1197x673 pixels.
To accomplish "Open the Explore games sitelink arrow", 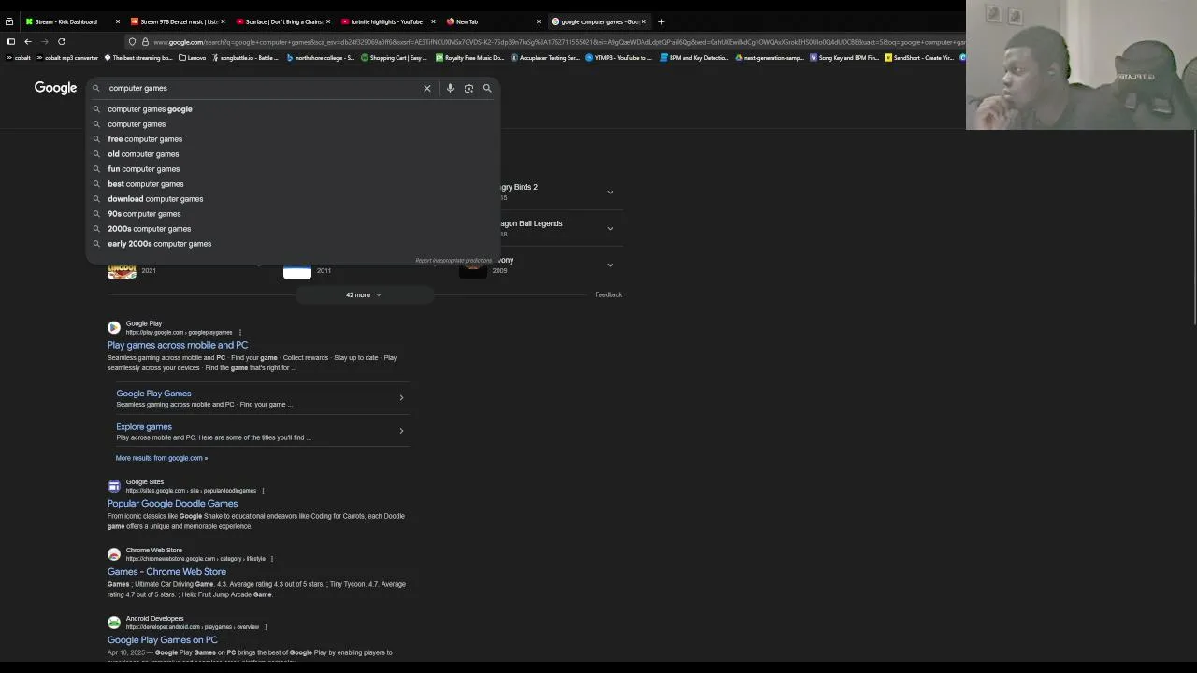I will click(x=401, y=431).
